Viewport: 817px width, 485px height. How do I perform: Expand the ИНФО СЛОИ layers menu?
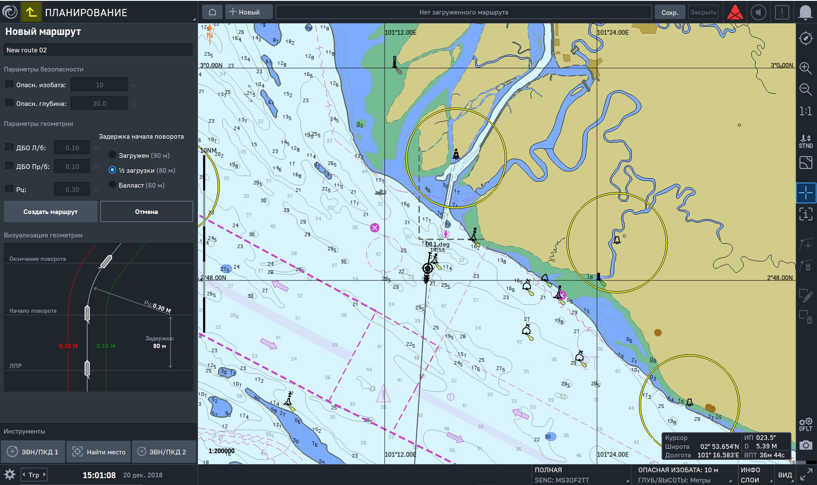click(x=756, y=475)
